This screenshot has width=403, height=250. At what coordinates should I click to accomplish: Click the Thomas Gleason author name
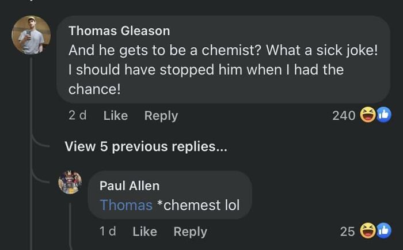click(x=119, y=31)
